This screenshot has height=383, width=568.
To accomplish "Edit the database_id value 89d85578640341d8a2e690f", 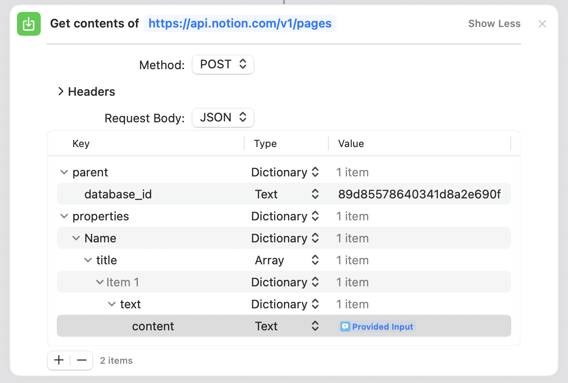I will [419, 195].
